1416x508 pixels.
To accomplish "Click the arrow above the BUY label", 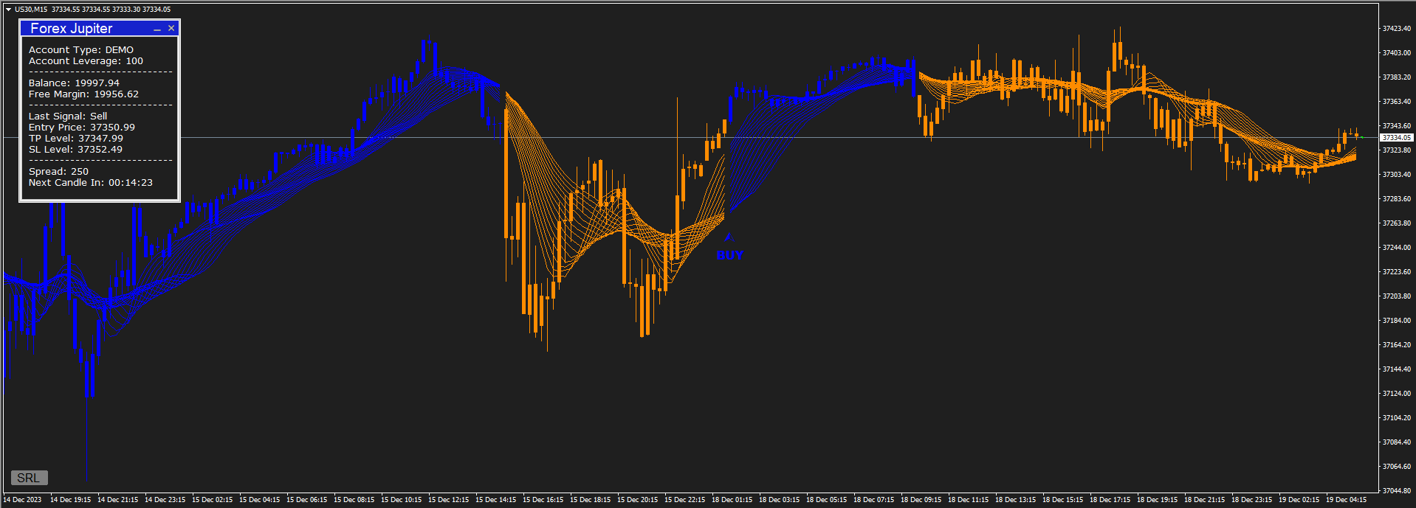I will point(728,237).
